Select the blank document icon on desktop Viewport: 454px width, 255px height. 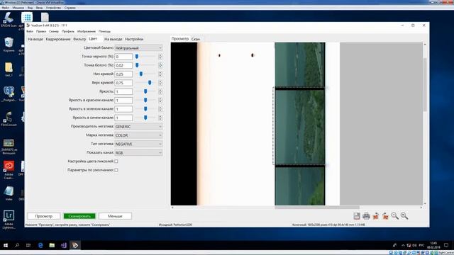coord(45,17)
